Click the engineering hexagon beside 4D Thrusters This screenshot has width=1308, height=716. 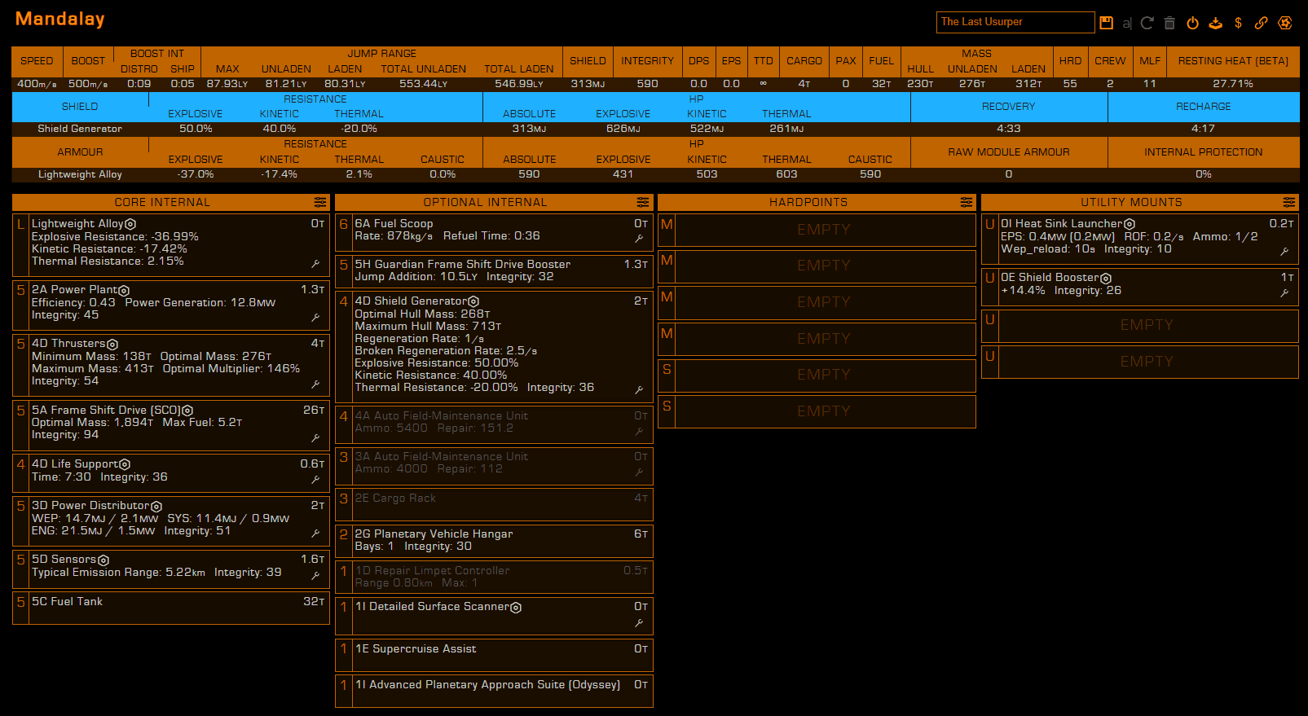[x=112, y=345]
